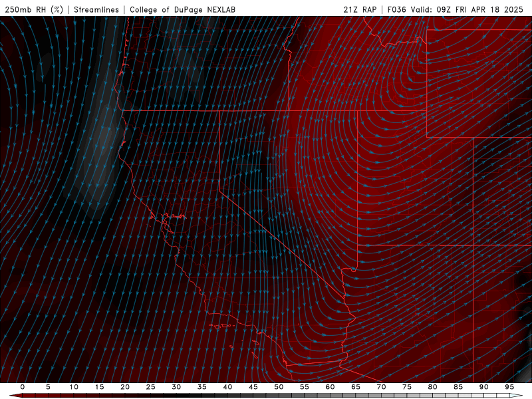
Task: Click the 45 tick label on the color scale
Action: (253, 387)
